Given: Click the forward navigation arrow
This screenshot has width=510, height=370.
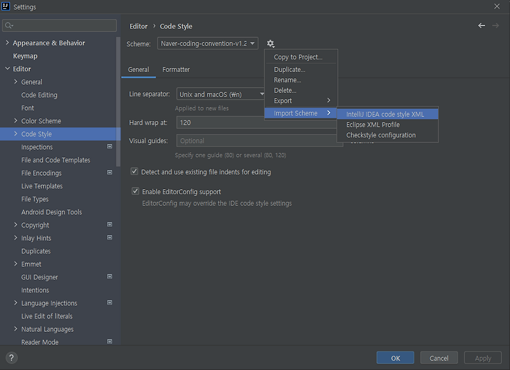Looking at the screenshot, I should coord(496,26).
